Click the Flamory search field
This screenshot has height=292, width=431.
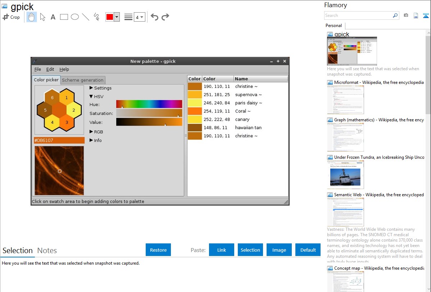(x=358, y=15)
